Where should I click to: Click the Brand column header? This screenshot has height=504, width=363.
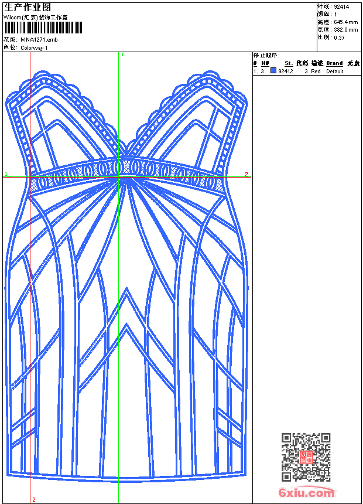coord(334,63)
